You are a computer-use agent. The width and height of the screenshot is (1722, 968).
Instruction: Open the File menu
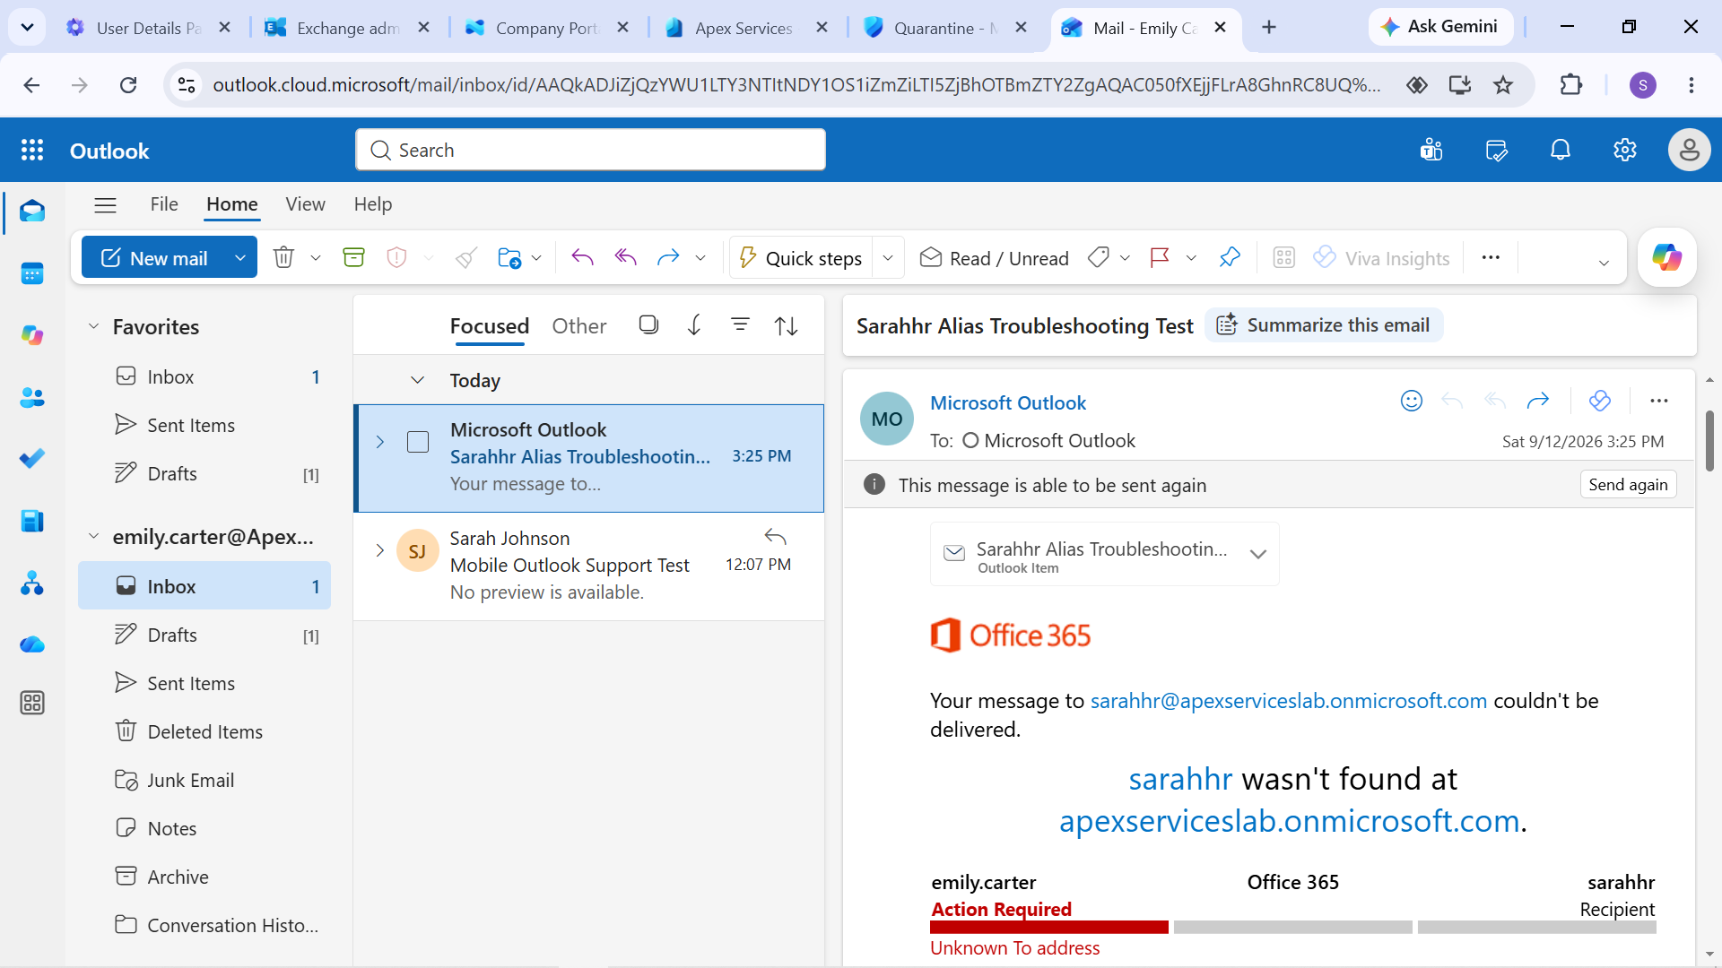[164, 204]
